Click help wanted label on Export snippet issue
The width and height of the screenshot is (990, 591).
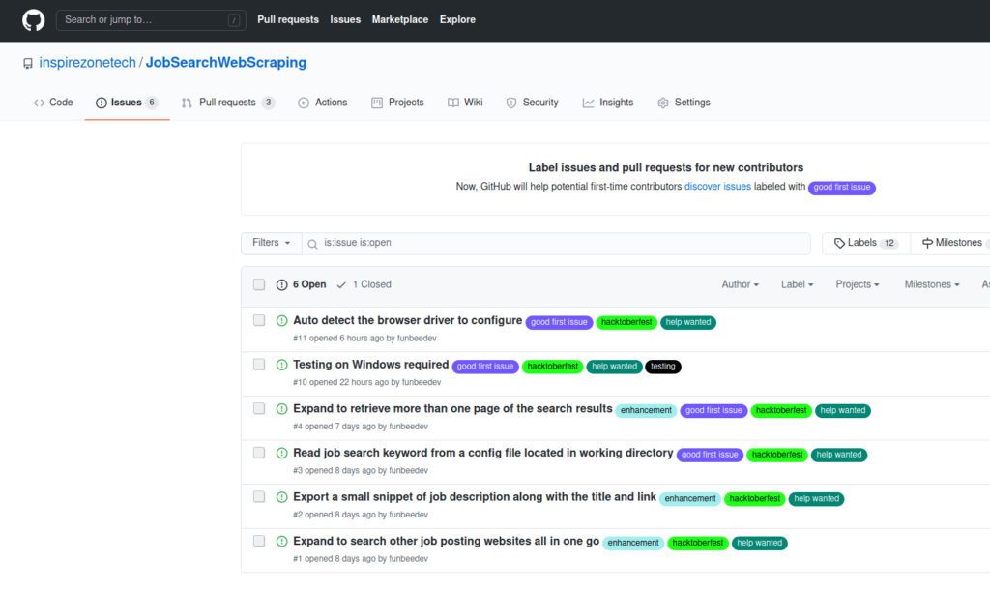click(816, 499)
